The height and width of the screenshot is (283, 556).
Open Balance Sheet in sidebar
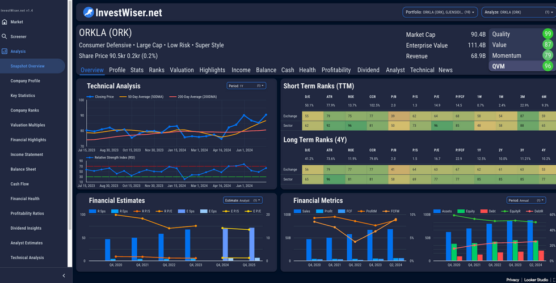coord(23,169)
